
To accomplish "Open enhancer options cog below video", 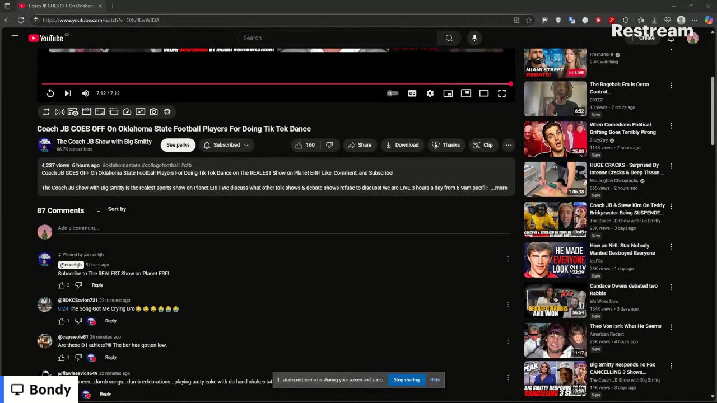I will point(167,112).
